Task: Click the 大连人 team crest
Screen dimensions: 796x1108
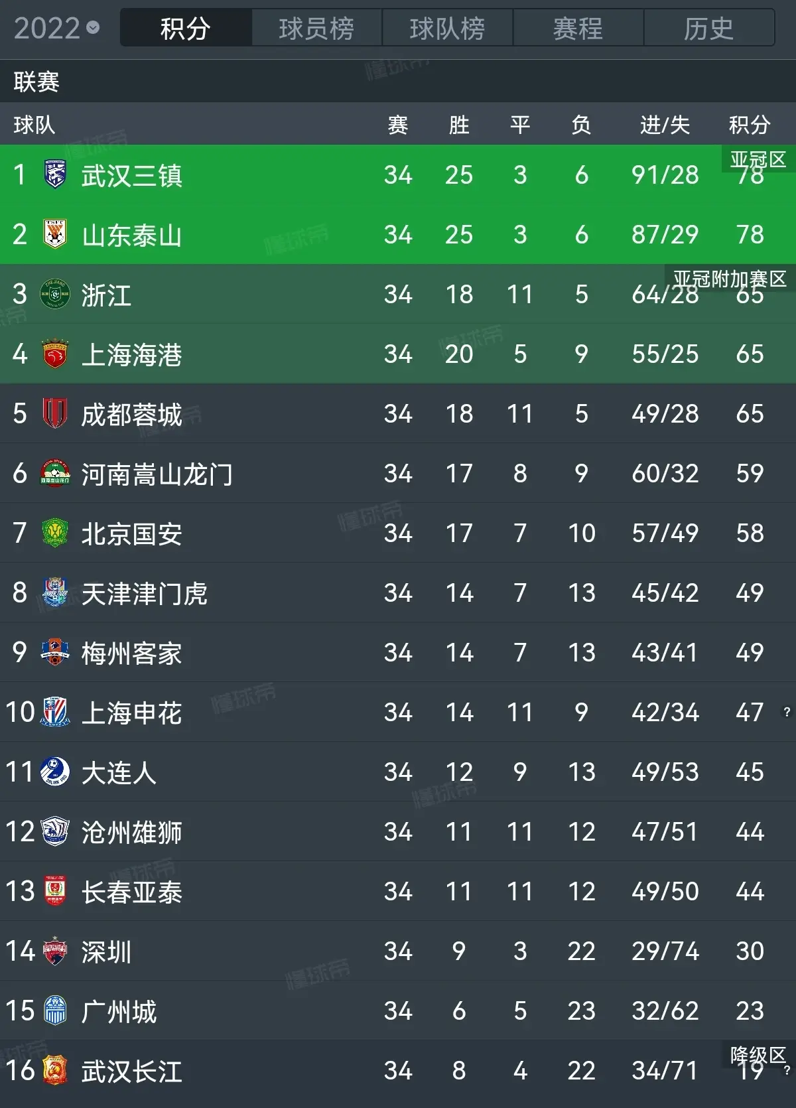Action: coord(55,772)
